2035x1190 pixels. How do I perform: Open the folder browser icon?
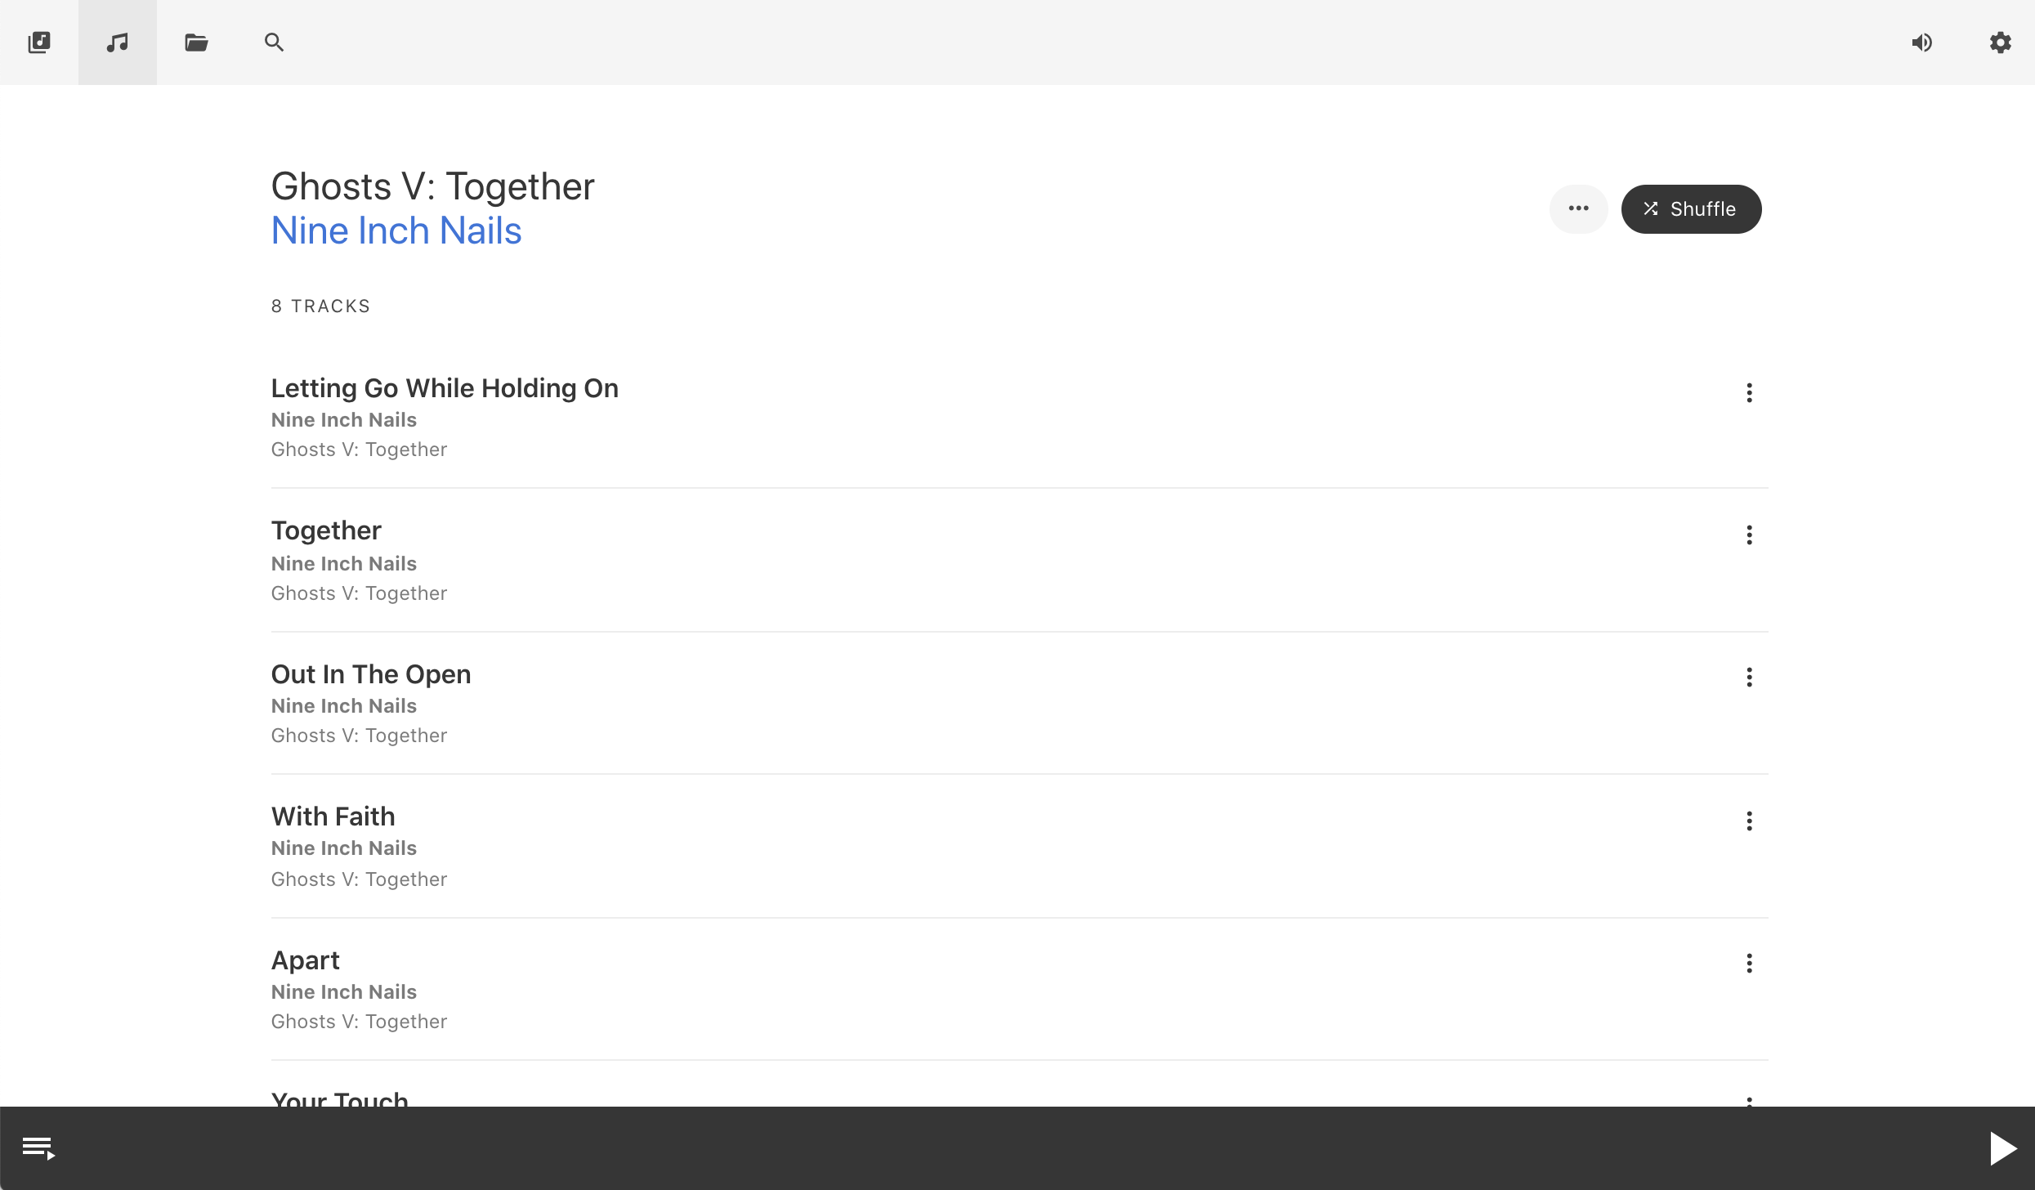(x=196, y=42)
